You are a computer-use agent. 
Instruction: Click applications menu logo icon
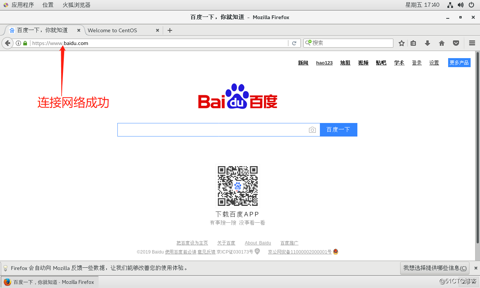(x=6, y=5)
